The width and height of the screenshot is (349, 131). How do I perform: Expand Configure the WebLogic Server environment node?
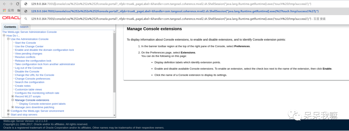point(8,111)
